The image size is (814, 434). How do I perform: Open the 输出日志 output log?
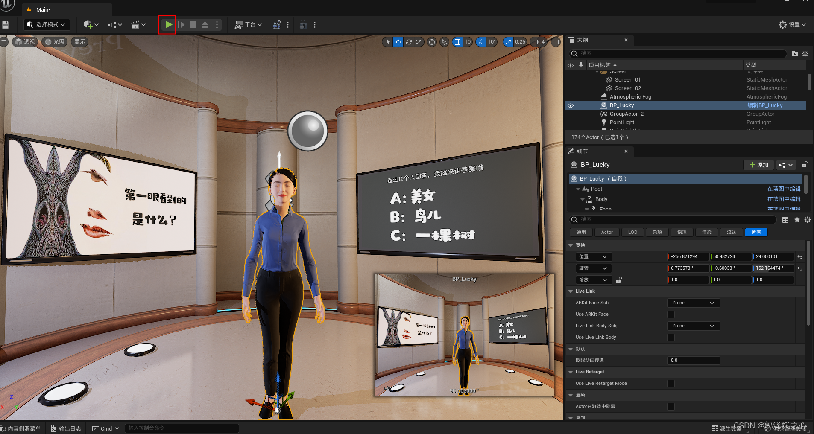pos(66,428)
